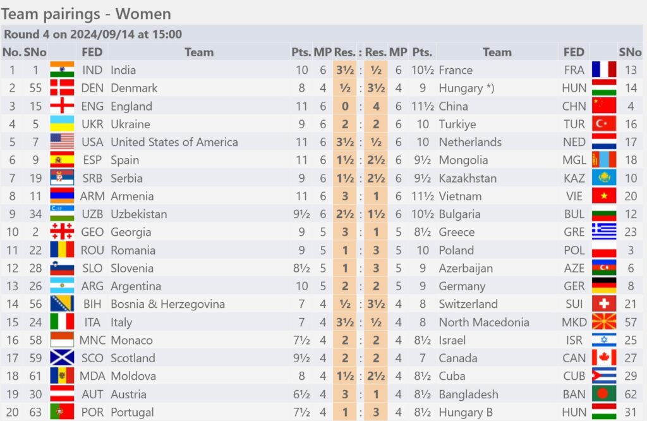
Task: Click the Switzerland flag icon
Action: (x=603, y=304)
